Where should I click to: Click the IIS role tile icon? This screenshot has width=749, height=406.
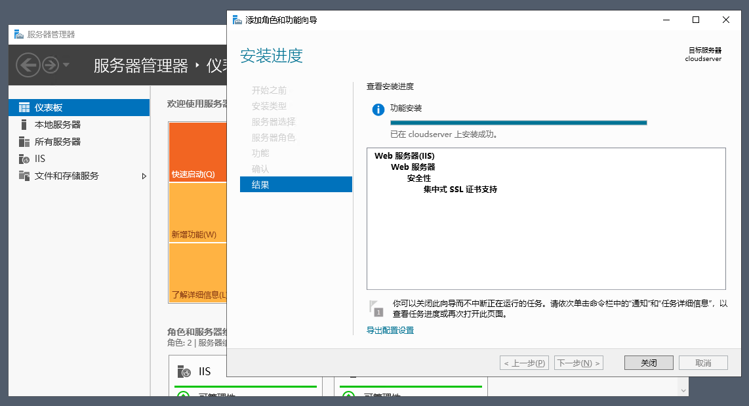pyautogui.click(x=184, y=371)
